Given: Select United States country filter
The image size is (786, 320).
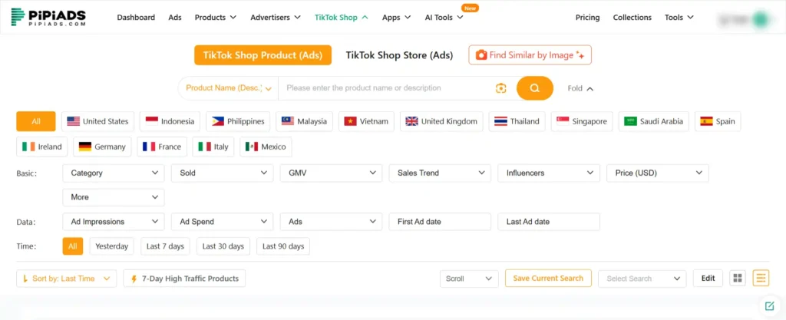Looking at the screenshot, I should coord(97,122).
